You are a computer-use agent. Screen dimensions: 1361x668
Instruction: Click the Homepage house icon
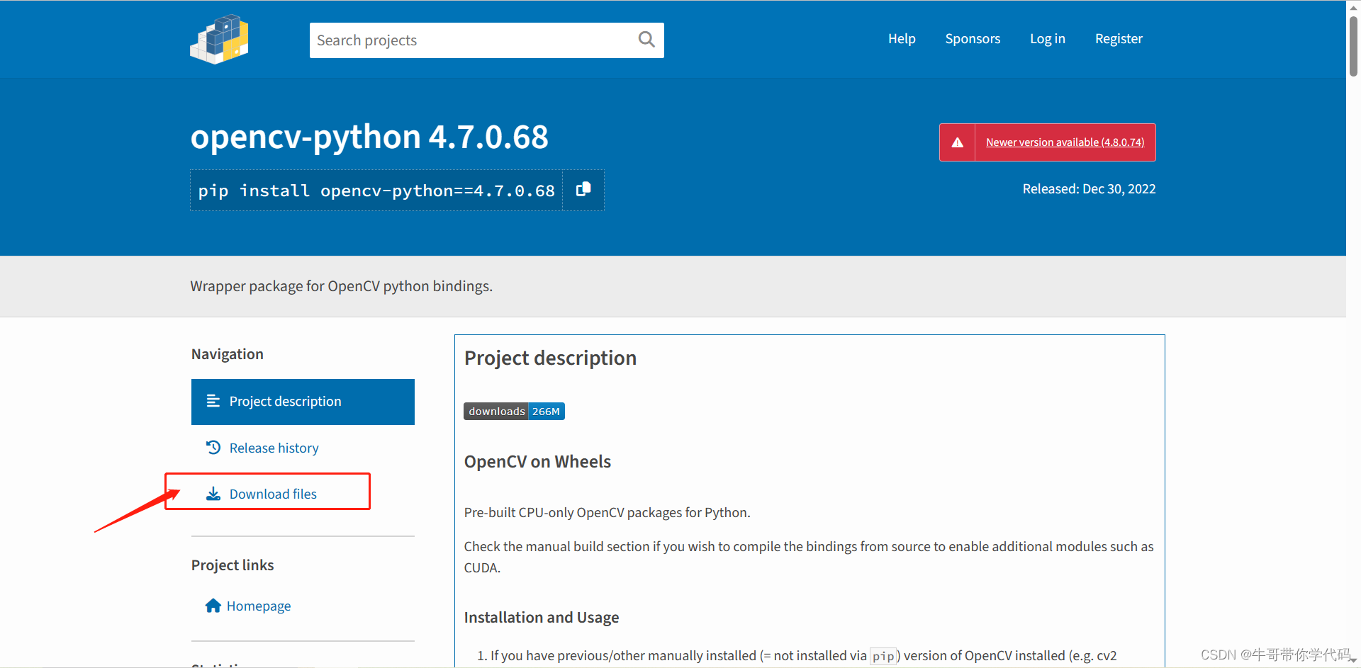coord(213,606)
